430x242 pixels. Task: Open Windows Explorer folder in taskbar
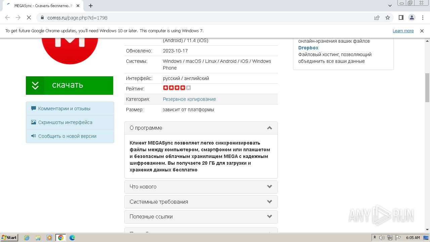pos(38,238)
